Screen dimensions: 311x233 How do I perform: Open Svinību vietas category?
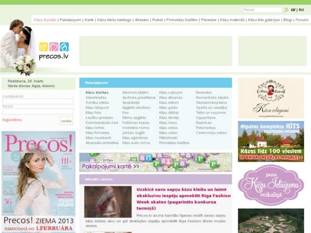pos(97,102)
